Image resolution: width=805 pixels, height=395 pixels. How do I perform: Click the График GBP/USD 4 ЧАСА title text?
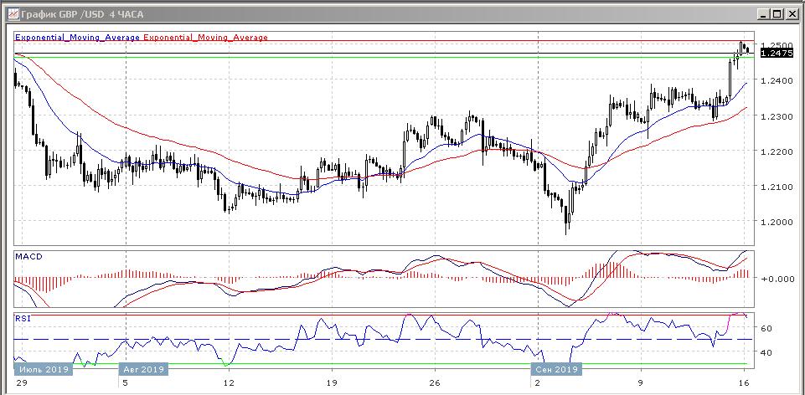(x=75, y=13)
